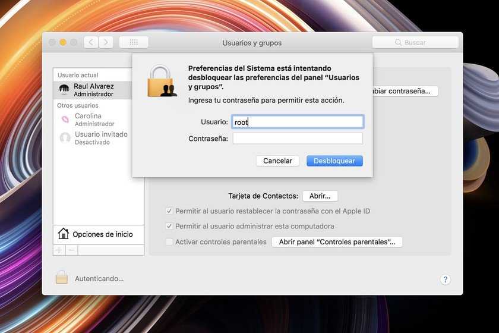
Task: Click the Desbloquear button
Action: click(334, 161)
